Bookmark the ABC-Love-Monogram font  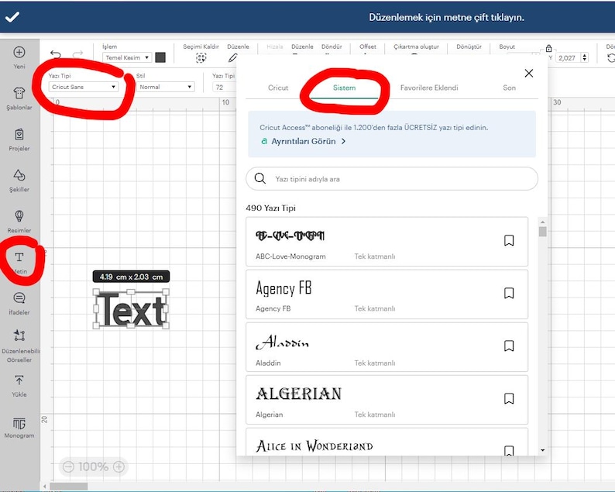point(509,240)
